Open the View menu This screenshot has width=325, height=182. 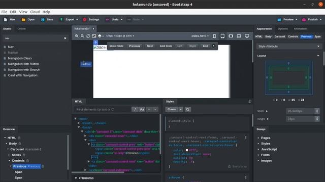coord(23,12)
